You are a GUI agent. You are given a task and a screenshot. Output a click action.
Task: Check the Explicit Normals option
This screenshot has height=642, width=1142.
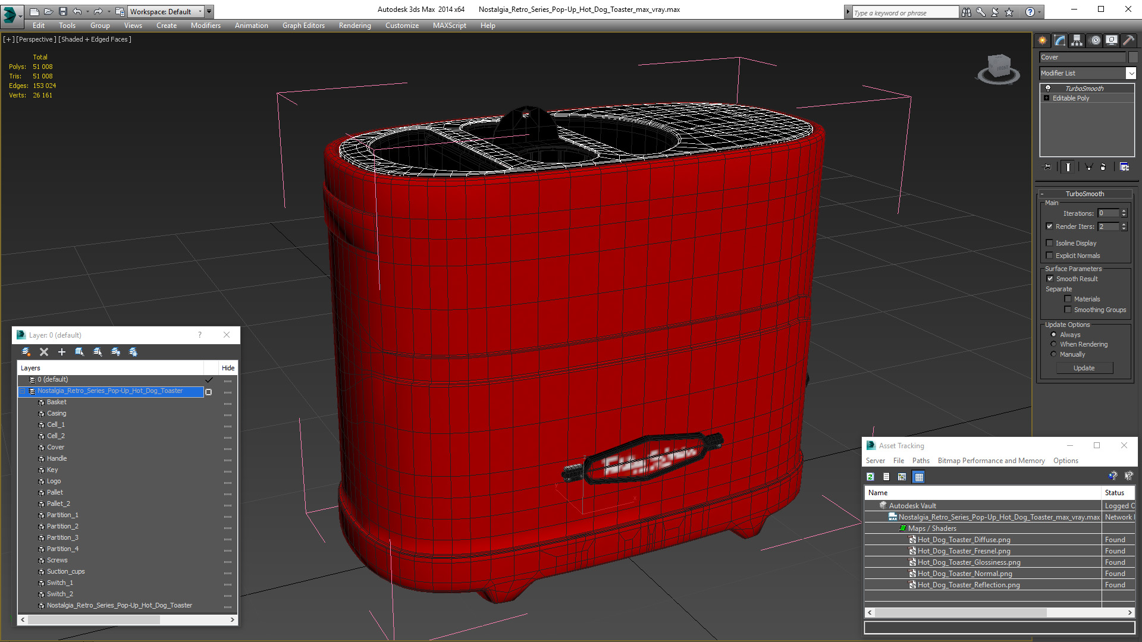coord(1050,256)
